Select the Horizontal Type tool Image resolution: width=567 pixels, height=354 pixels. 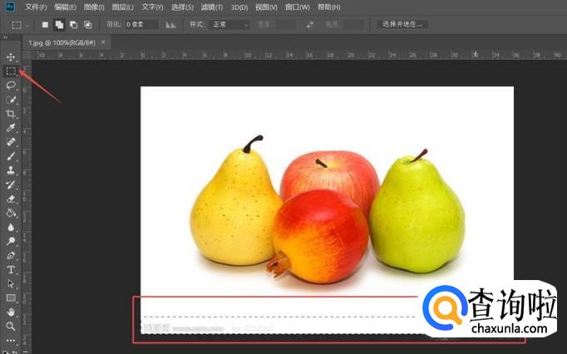tap(12, 269)
